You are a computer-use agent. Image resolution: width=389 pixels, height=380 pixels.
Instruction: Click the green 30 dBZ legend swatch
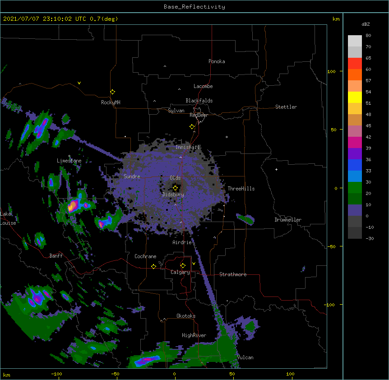click(x=355, y=188)
